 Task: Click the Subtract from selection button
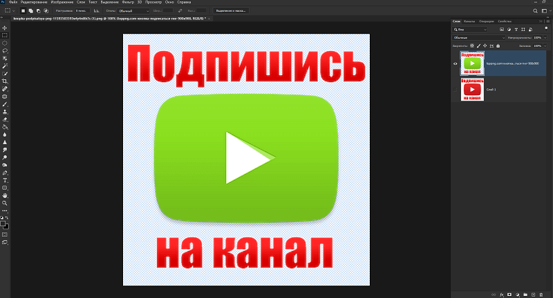click(x=39, y=11)
